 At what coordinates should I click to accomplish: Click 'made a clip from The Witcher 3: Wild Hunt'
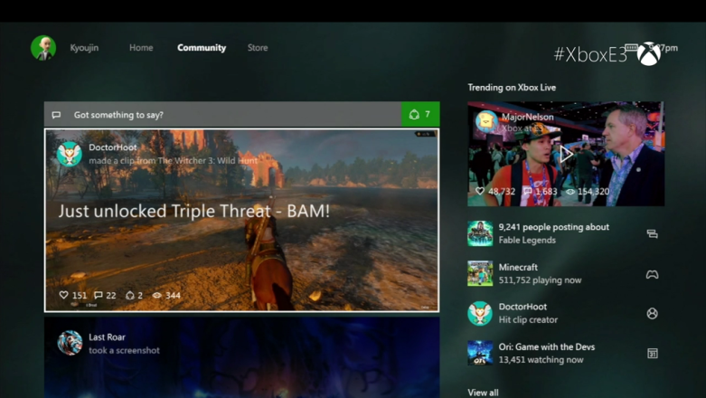pyautogui.click(x=174, y=160)
